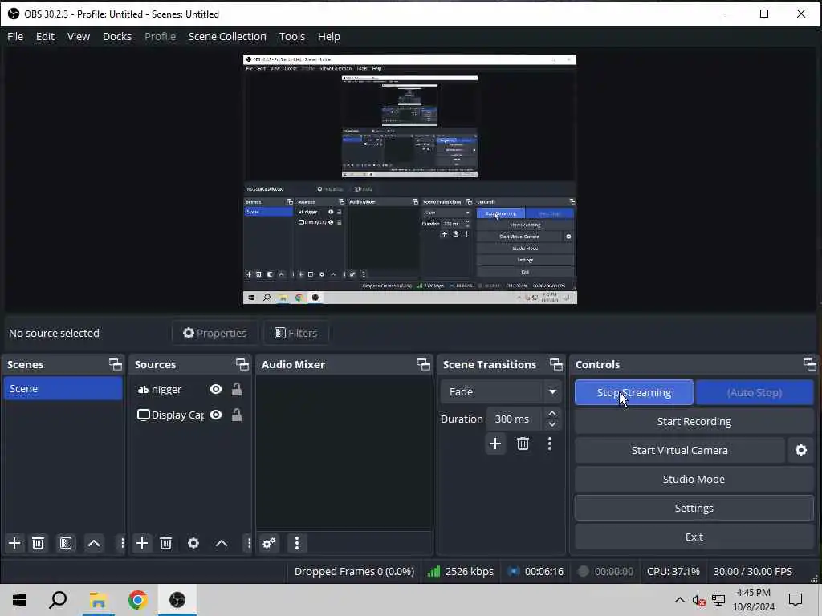Click the OBS Studio taskbar icon
822x616 pixels.
pos(177,600)
